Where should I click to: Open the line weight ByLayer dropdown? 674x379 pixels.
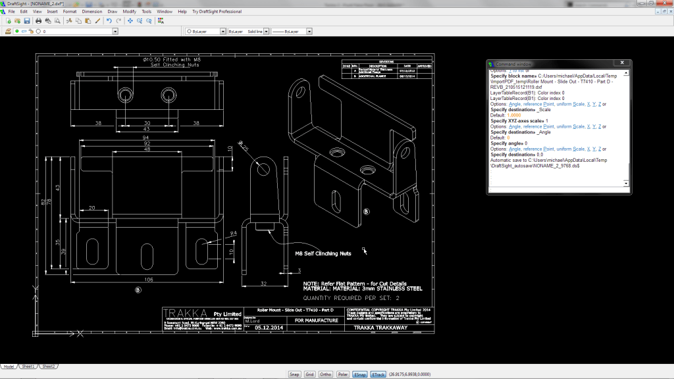click(x=309, y=31)
